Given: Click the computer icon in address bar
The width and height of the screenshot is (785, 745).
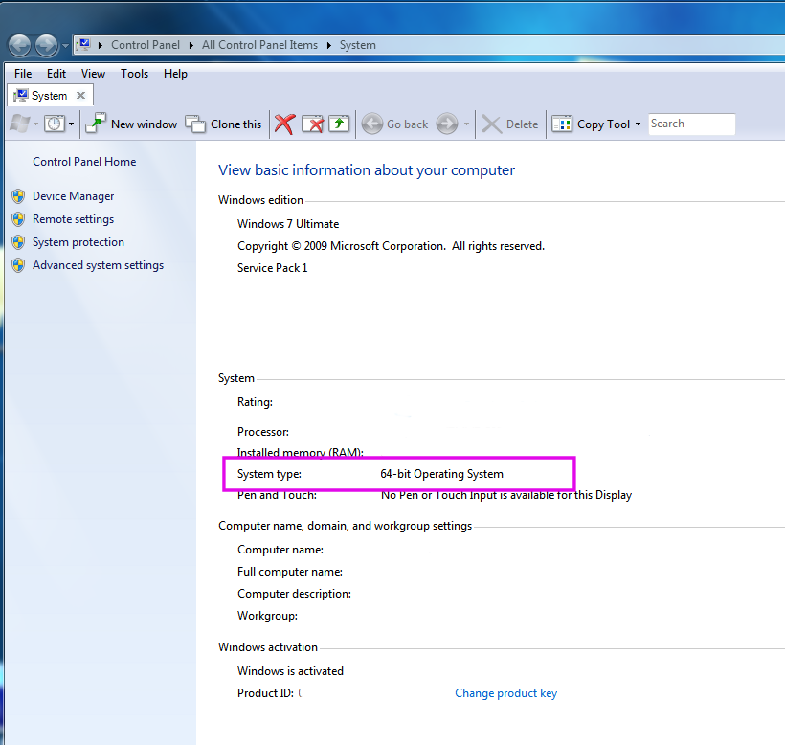Looking at the screenshot, I should 84,45.
